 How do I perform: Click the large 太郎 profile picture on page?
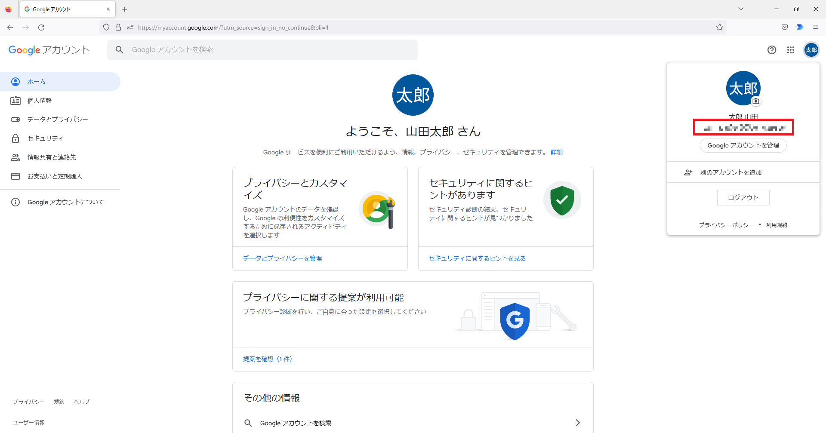point(413,95)
